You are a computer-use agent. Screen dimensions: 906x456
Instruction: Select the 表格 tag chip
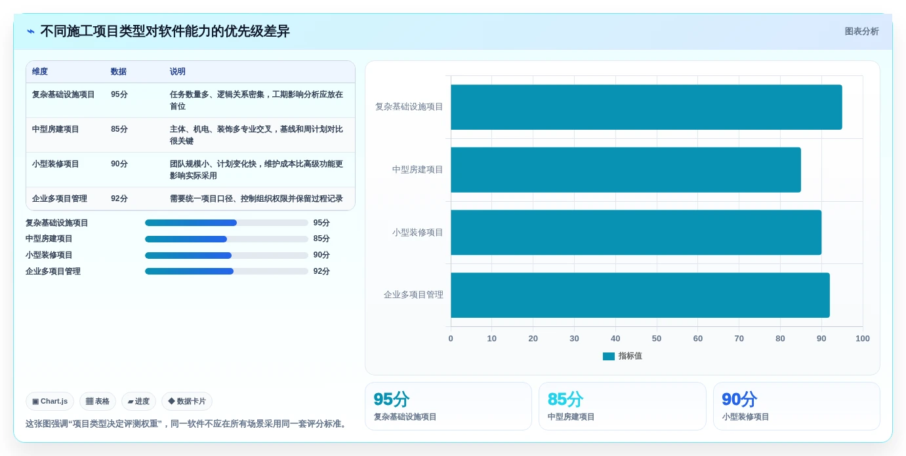pos(98,402)
